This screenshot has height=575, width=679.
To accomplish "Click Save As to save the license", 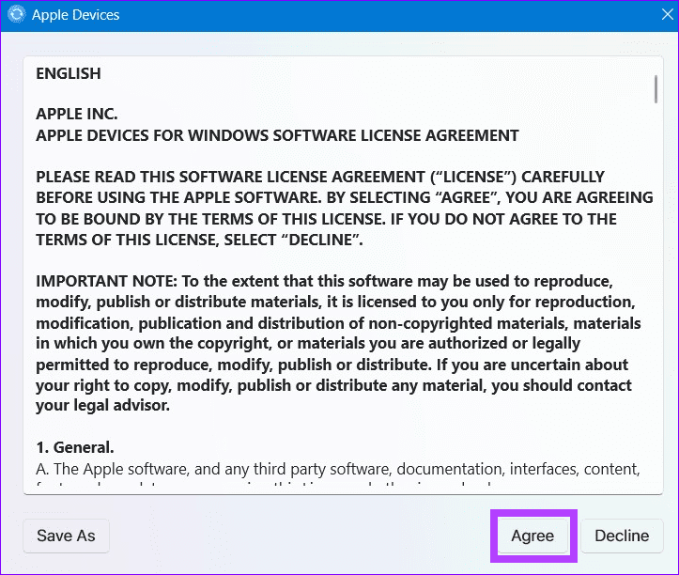I will (x=66, y=536).
